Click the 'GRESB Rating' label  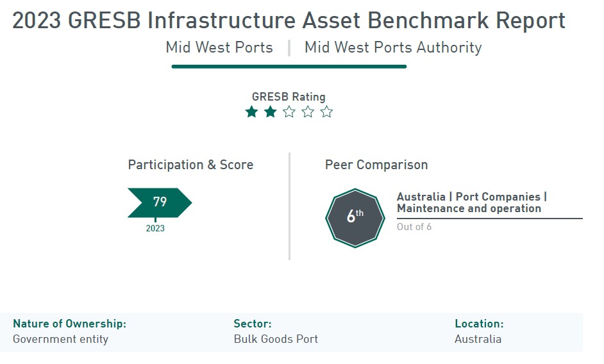tap(289, 97)
